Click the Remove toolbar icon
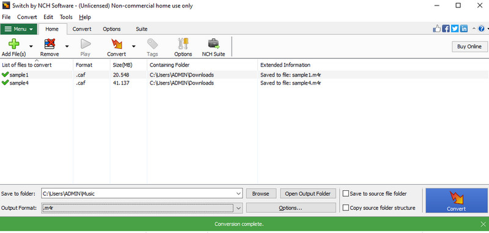 pyautogui.click(x=50, y=44)
